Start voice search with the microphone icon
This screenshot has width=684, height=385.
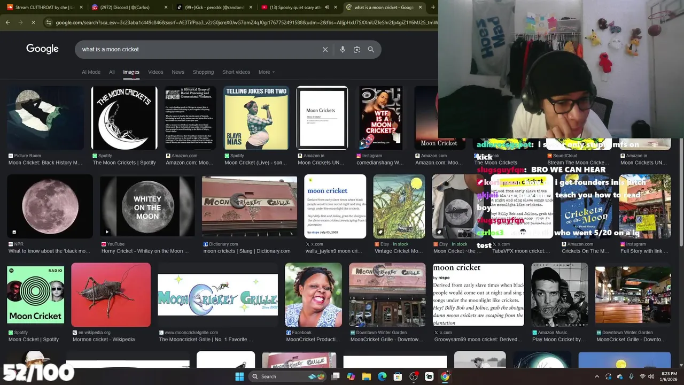click(x=343, y=49)
